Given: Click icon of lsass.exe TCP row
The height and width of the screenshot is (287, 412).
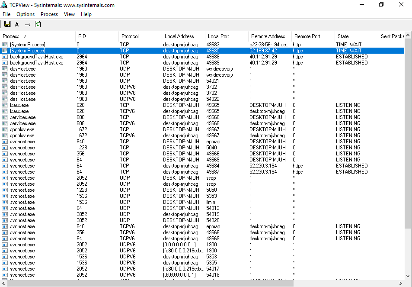Looking at the screenshot, I should click(5, 105).
